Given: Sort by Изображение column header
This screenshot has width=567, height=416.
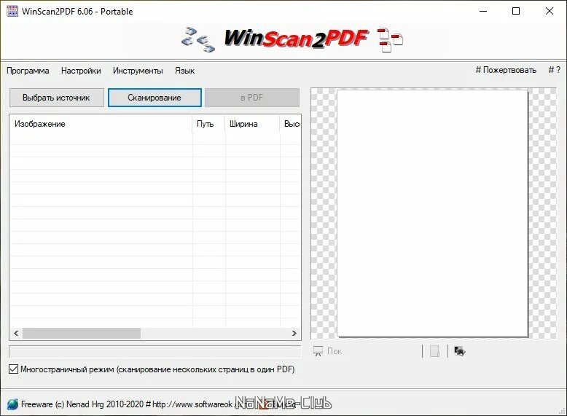Looking at the screenshot, I should coord(101,124).
